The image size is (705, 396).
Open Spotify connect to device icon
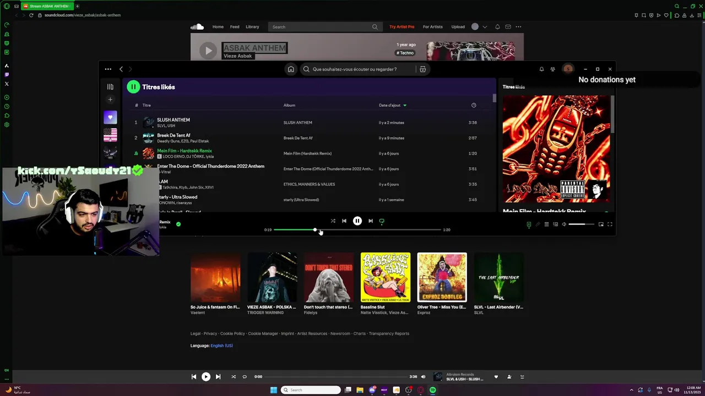555,224
